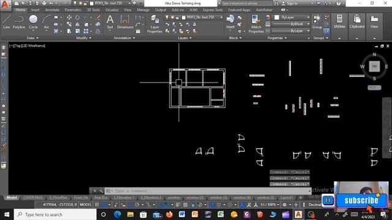Click the command line input field
This screenshot has width=392, height=220.
point(208,191)
